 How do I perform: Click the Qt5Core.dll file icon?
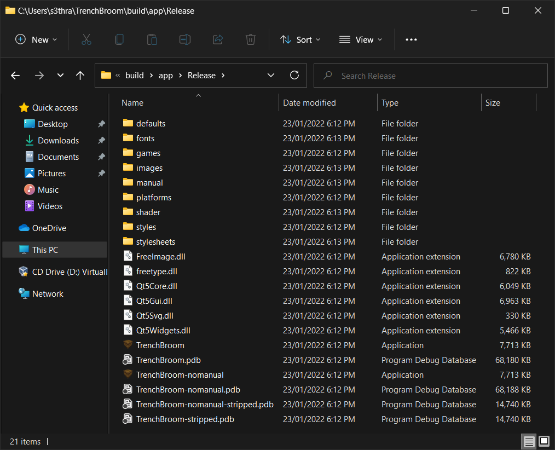(x=128, y=286)
